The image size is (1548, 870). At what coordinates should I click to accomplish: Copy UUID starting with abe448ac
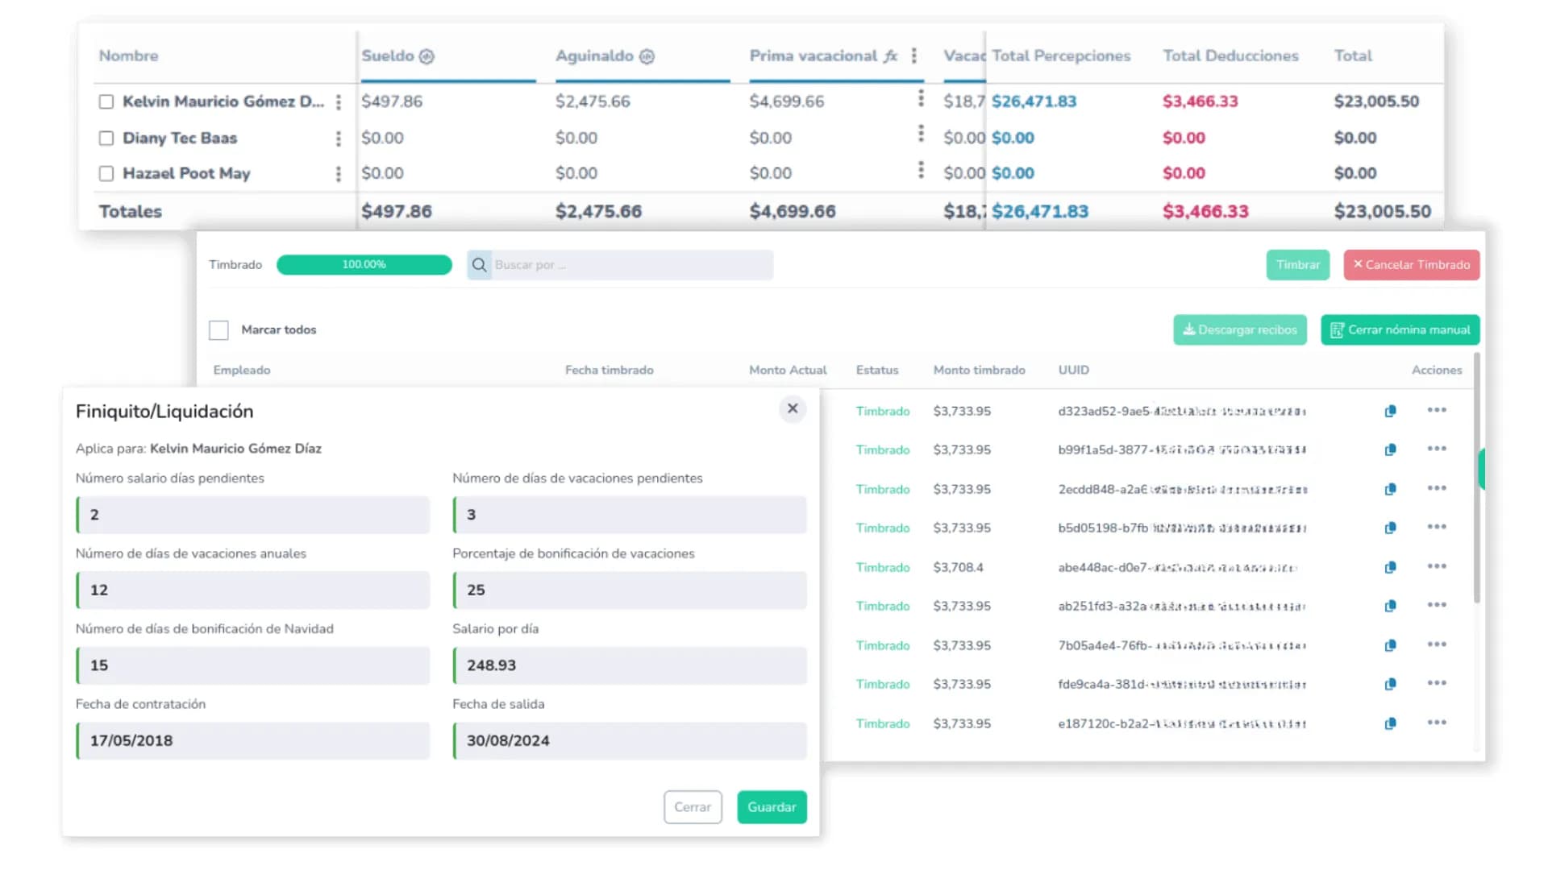[1390, 568]
